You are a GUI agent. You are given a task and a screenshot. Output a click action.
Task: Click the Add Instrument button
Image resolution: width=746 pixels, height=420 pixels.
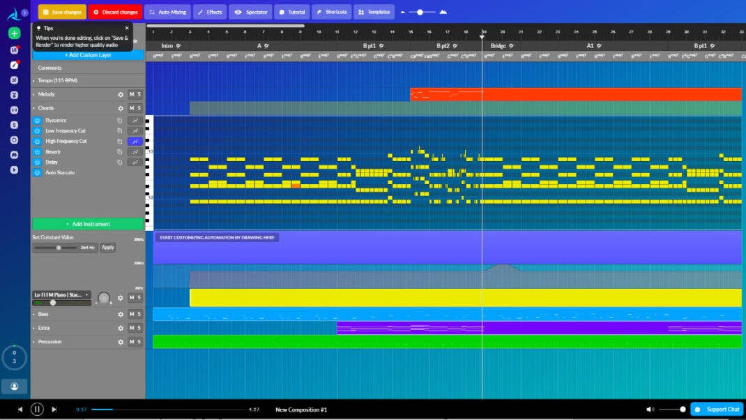pos(88,224)
